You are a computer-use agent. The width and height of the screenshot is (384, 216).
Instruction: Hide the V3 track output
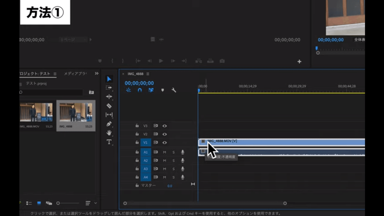click(x=164, y=126)
